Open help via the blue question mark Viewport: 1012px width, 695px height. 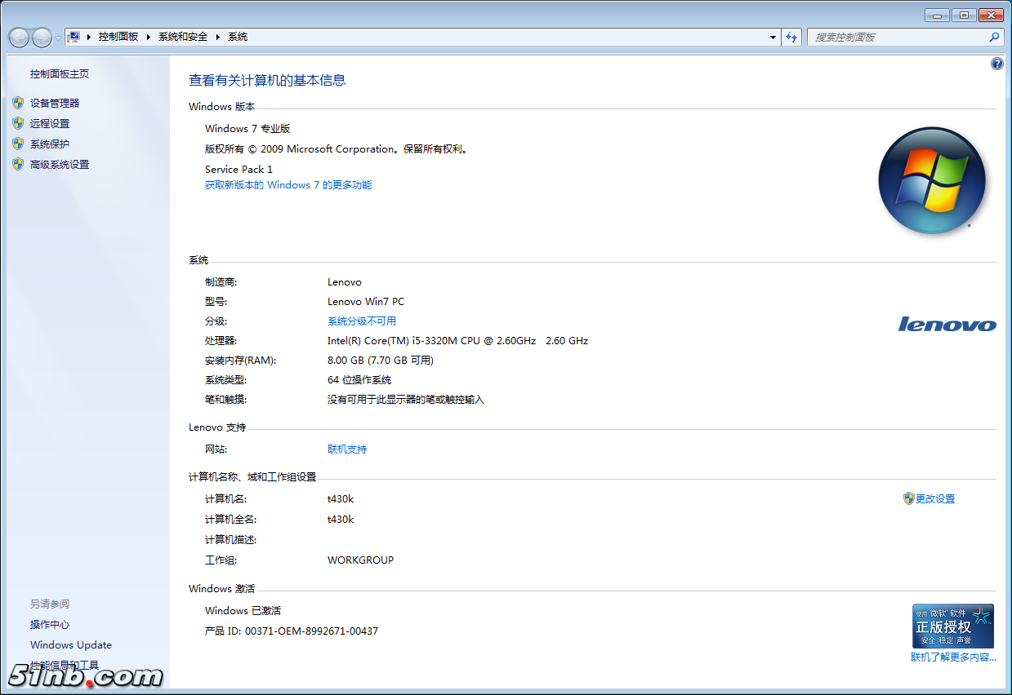[996, 64]
